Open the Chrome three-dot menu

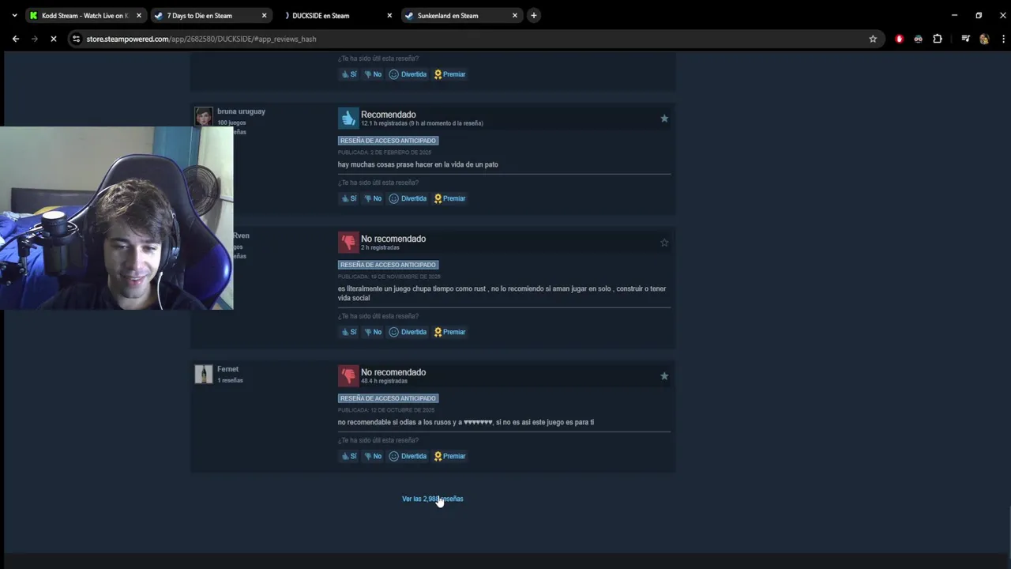(1003, 39)
